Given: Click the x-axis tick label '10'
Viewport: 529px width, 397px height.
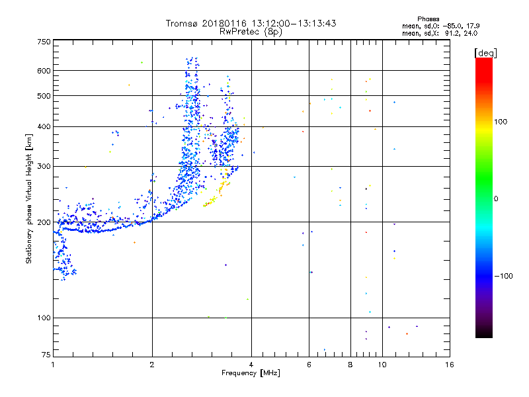Looking at the screenshot, I should (x=382, y=365).
